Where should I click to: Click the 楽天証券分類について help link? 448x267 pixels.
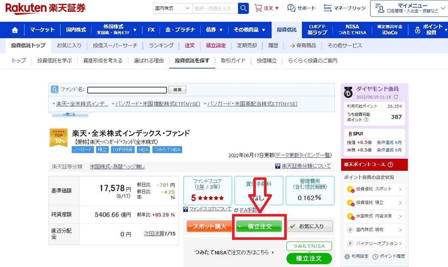[x=303, y=166]
